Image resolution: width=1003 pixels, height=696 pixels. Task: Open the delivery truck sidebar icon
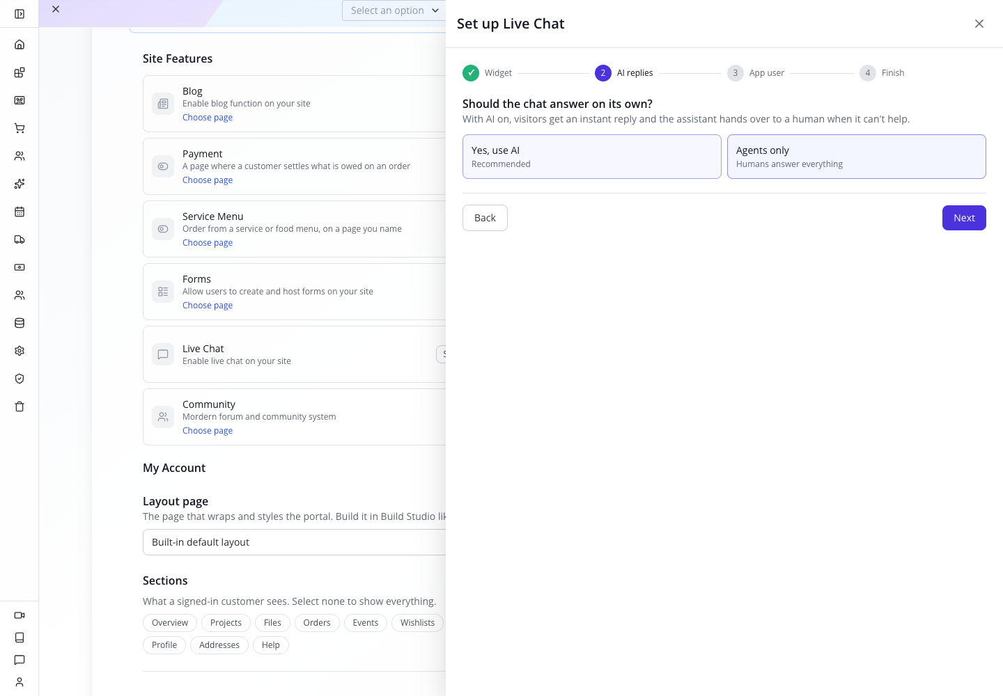click(20, 239)
